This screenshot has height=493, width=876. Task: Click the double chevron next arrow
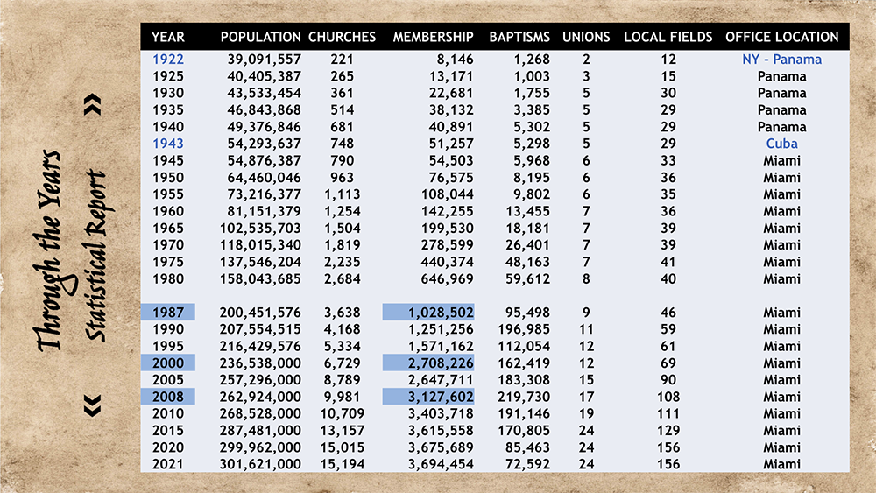click(93, 104)
